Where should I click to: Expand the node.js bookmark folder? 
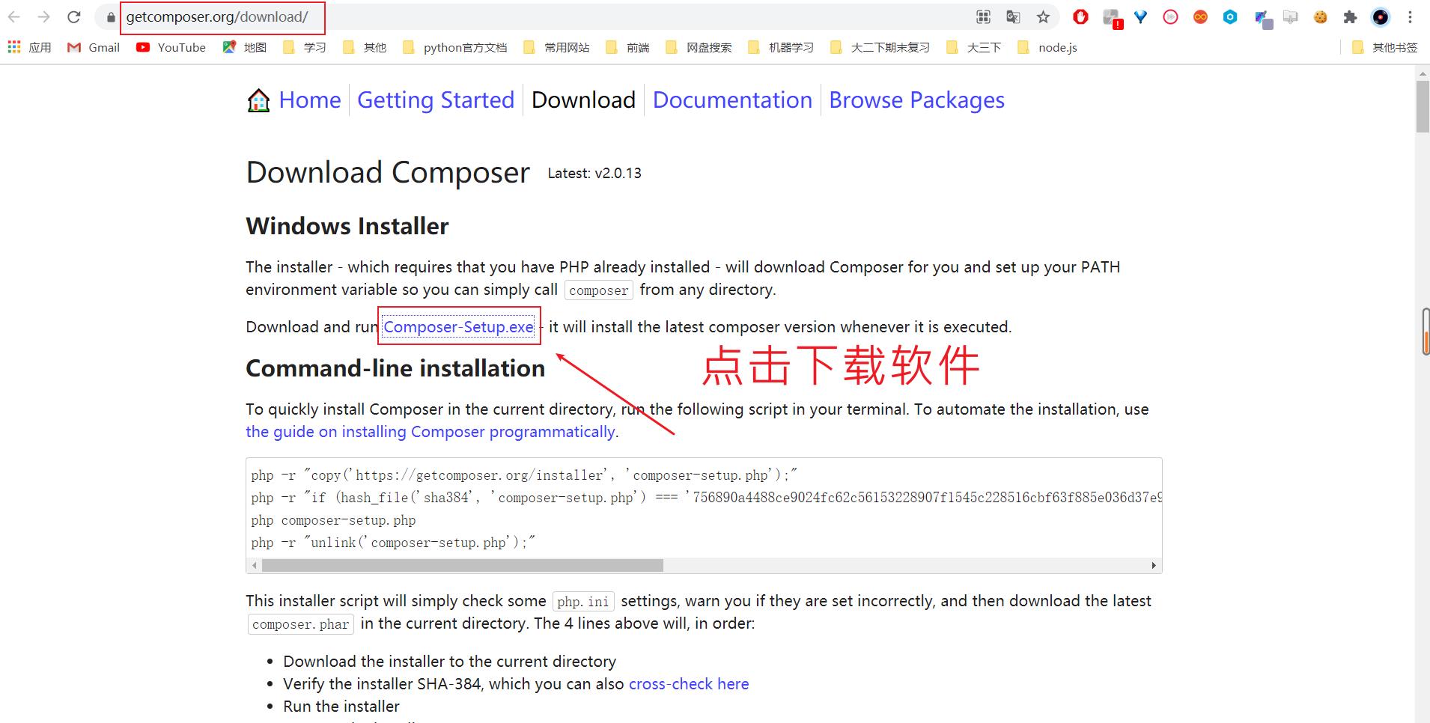(1047, 47)
